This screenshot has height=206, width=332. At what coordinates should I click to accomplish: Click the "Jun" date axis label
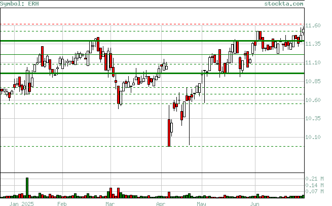click(254, 203)
